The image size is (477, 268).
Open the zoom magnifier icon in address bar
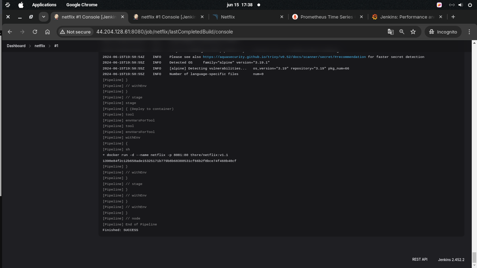pyautogui.click(x=402, y=32)
